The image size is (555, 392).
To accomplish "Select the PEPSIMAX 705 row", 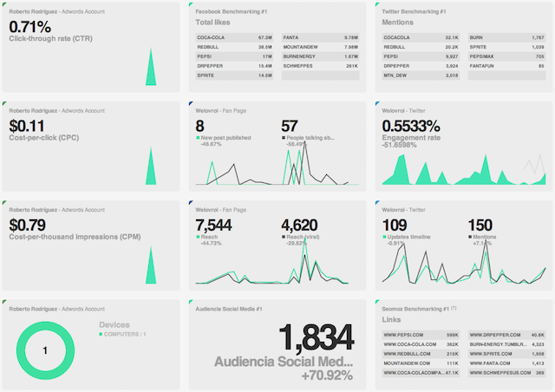I will pyautogui.click(x=506, y=56).
